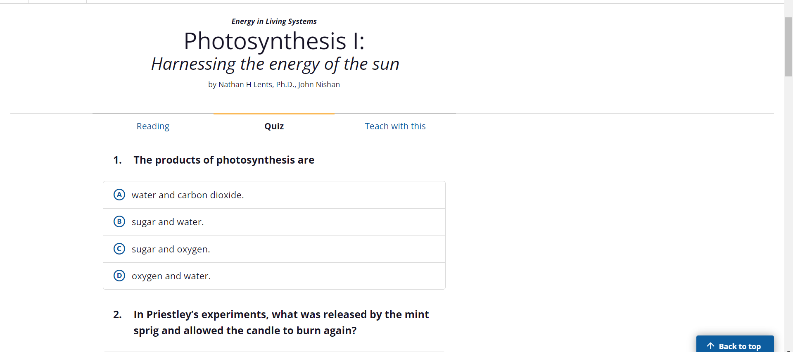Switch to the Reading tab
This screenshot has width=793, height=352.
[x=152, y=126]
